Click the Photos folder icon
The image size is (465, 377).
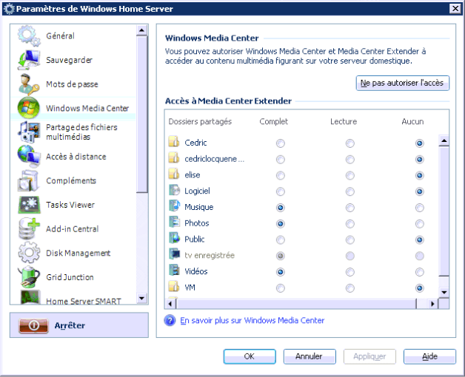pyautogui.click(x=174, y=223)
